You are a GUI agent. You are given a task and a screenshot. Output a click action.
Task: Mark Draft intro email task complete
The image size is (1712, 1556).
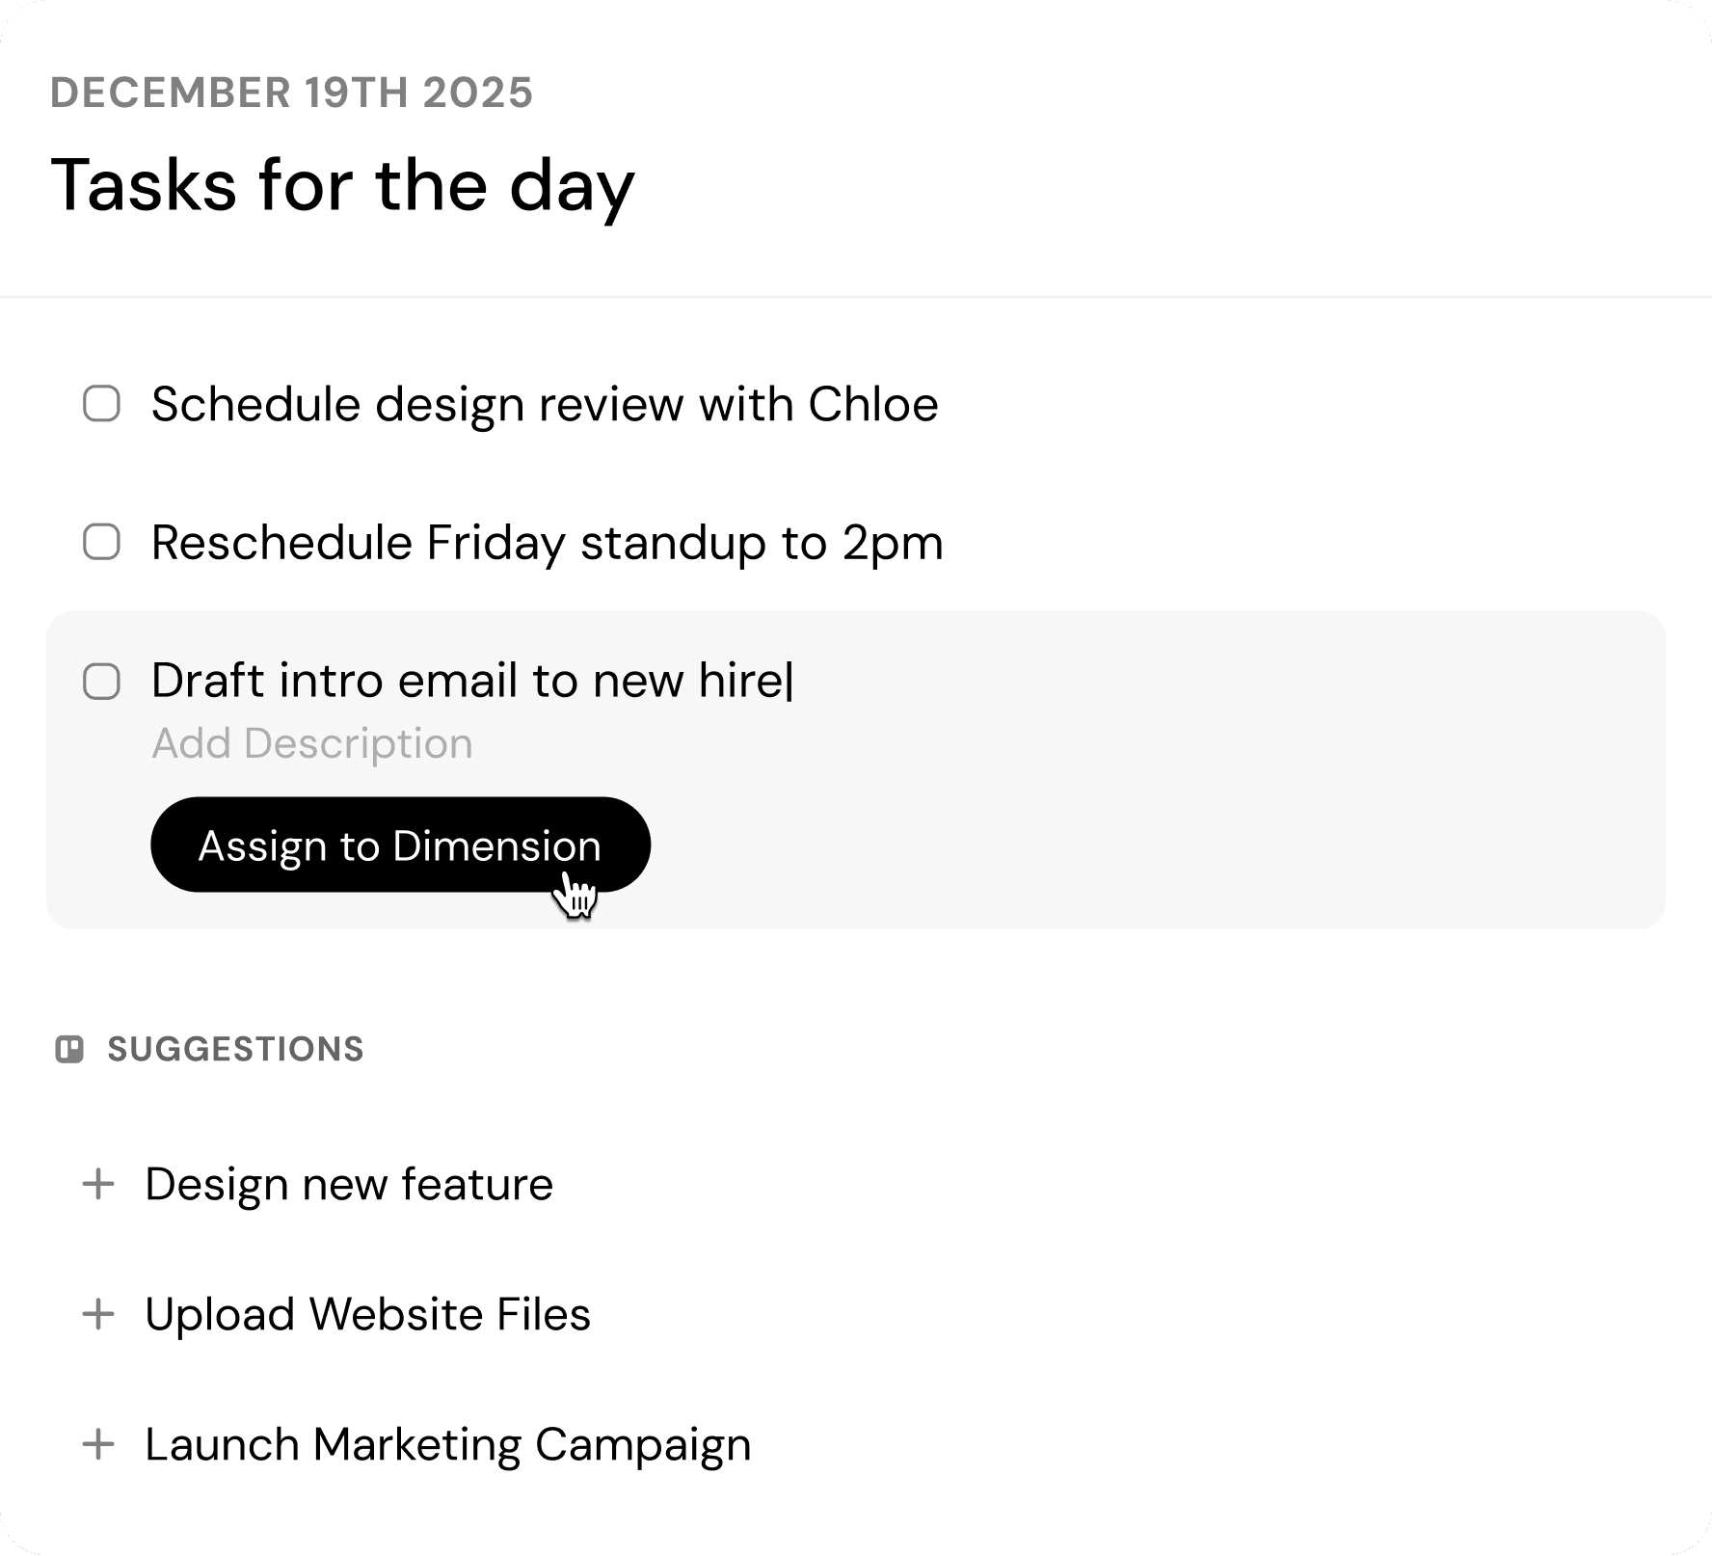(102, 682)
